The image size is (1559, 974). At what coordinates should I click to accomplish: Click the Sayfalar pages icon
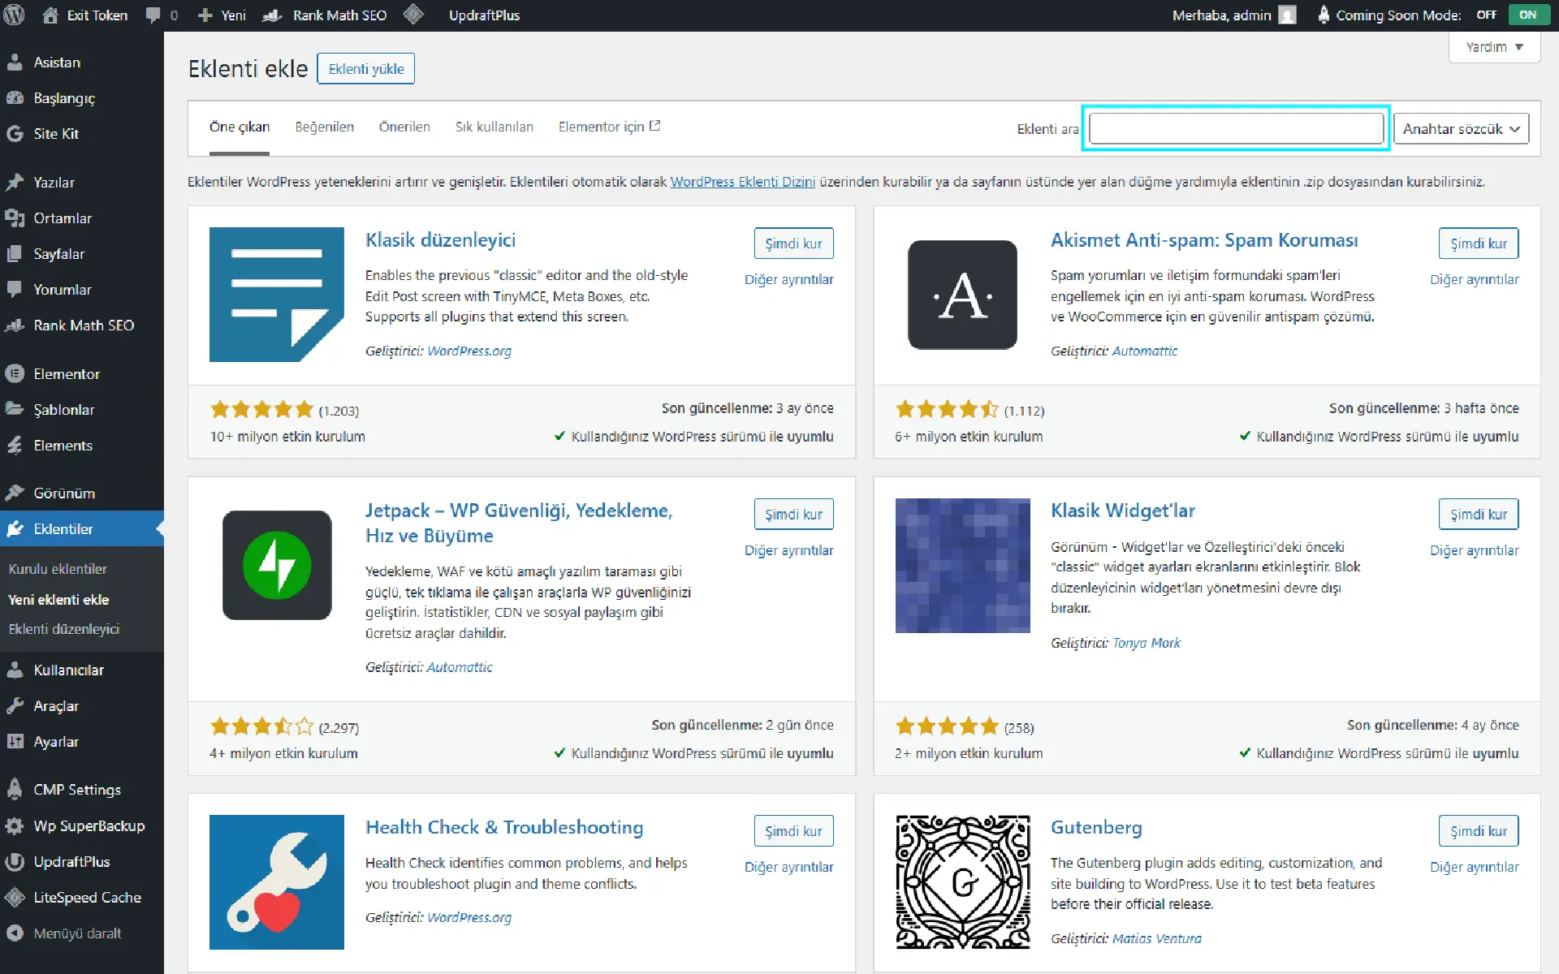coord(15,253)
